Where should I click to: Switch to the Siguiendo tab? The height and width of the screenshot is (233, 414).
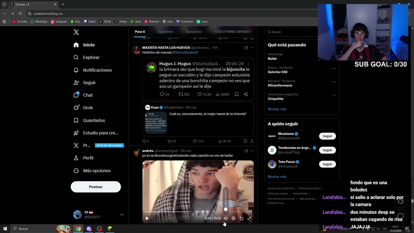point(165,32)
